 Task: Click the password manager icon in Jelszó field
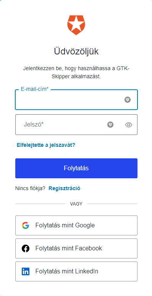110,125
